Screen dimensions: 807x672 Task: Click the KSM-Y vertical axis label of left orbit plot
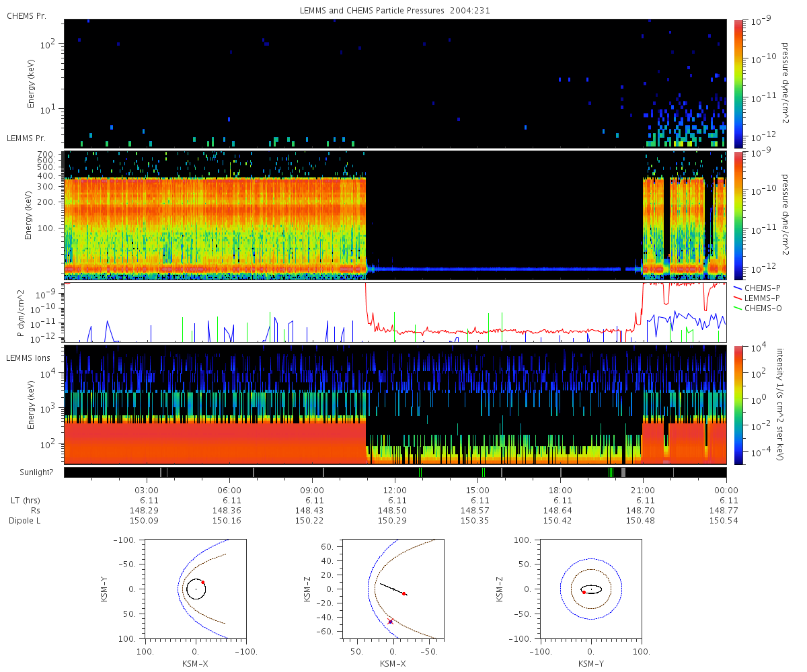(103, 589)
